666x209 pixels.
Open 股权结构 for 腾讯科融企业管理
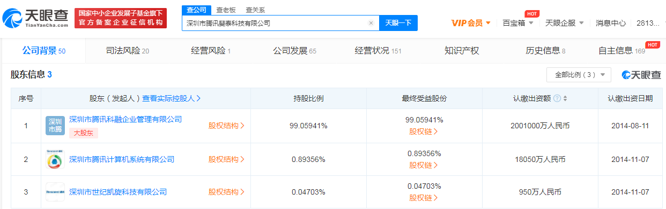pyautogui.click(x=226, y=126)
